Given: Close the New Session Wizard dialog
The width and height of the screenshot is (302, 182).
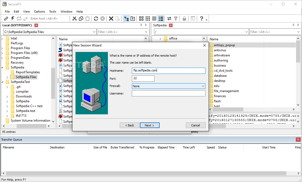Looking at the screenshot, I should coord(205,45).
